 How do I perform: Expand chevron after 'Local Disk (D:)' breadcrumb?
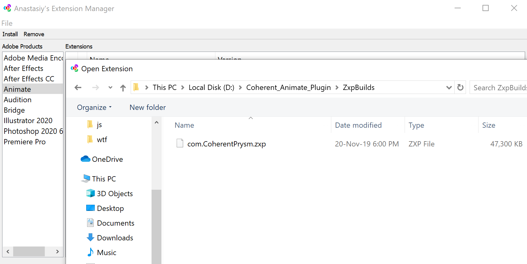[240, 88]
